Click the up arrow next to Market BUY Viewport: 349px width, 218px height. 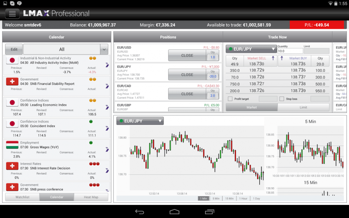[282, 59]
